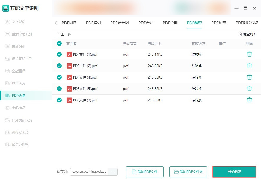Image resolution: width=261 pixels, height=182 pixels.
Task: Click 清空列表 to clear the list
Action: click(x=247, y=34)
